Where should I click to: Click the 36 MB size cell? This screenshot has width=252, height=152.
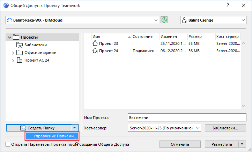point(194,51)
